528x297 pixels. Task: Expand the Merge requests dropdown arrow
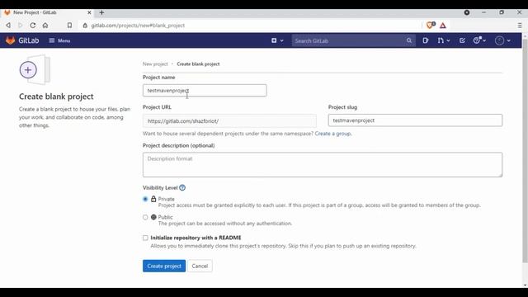point(448,40)
